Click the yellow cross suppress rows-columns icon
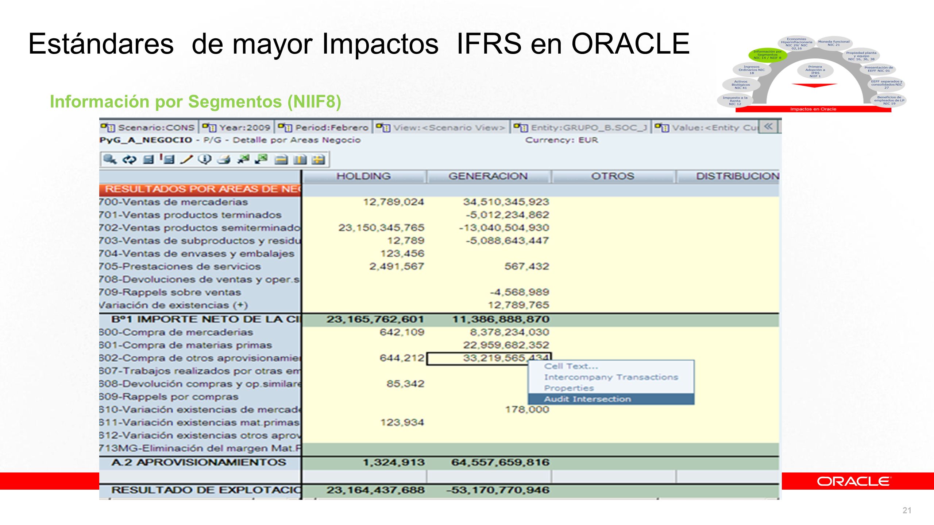Image resolution: width=934 pixels, height=525 pixels. pos(319,160)
